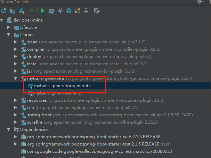Select the resources plugin row

(106, 100)
